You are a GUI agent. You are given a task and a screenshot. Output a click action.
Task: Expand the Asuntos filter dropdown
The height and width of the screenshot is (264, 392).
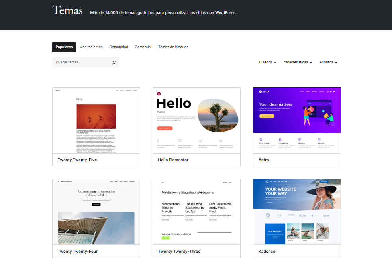click(x=328, y=62)
